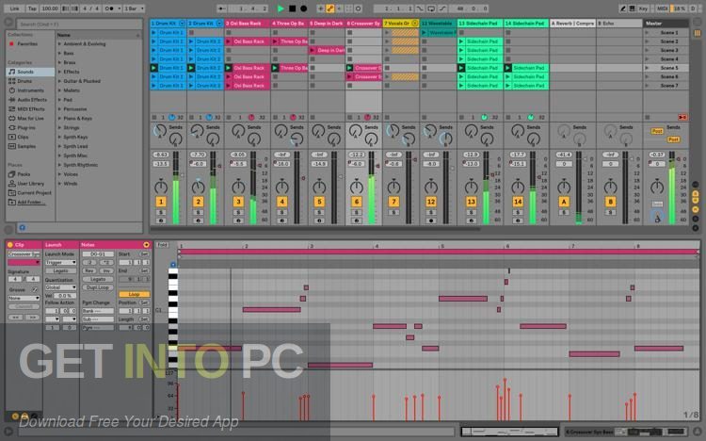Click the Link button
This screenshot has width=706, height=441.
[x=15, y=8]
